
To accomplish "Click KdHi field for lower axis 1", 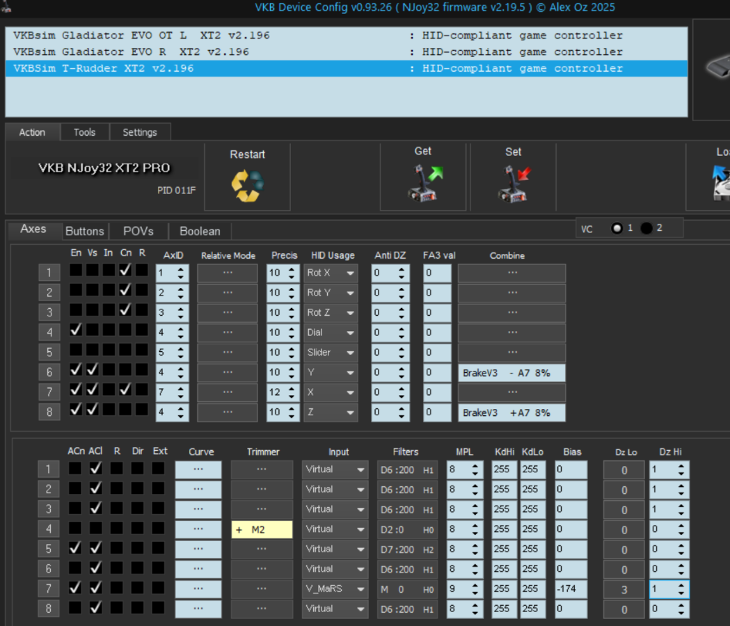I will [x=505, y=469].
